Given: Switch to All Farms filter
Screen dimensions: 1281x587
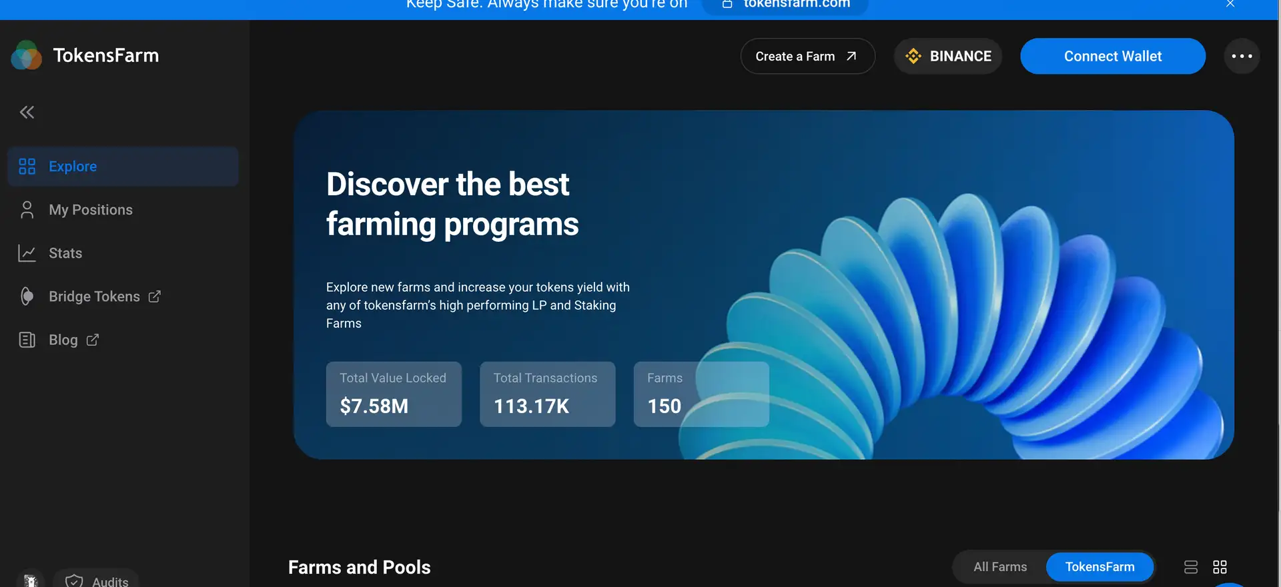Looking at the screenshot, I should click(1000, 567).
